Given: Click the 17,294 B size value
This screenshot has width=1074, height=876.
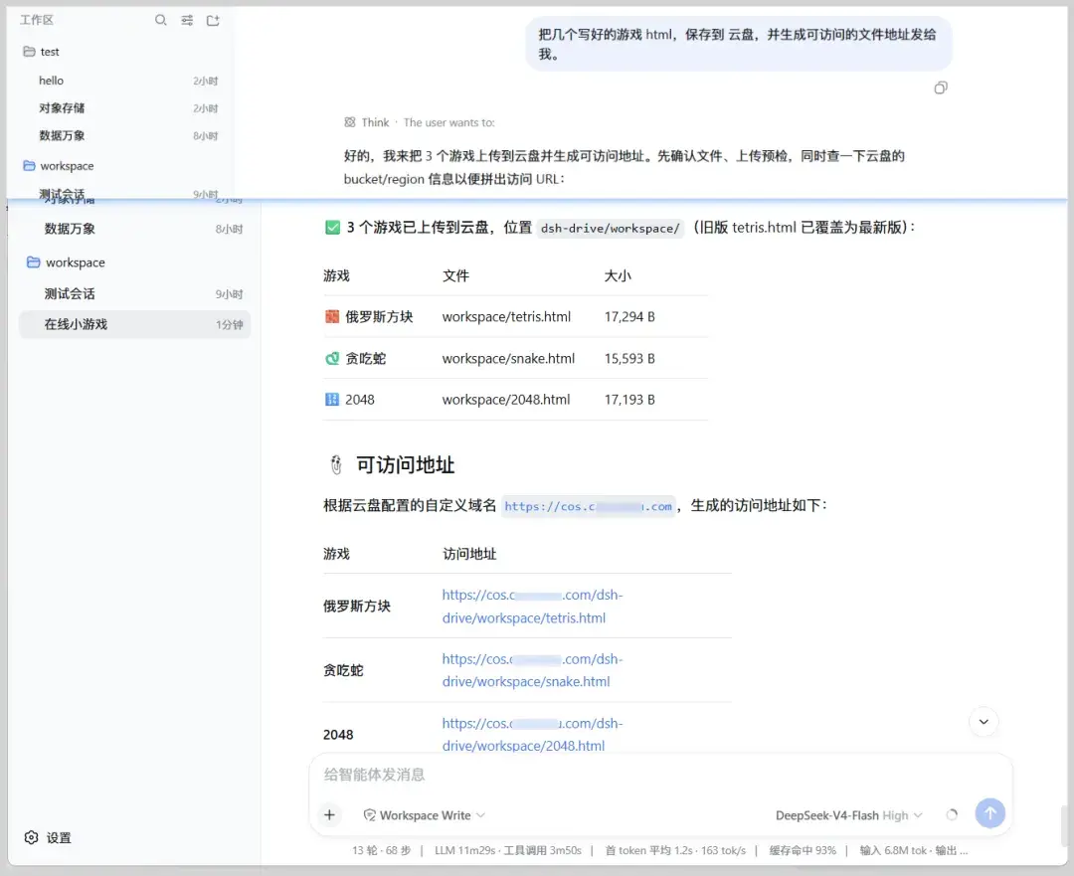Looking at the screenshot, I should (629, 316).
